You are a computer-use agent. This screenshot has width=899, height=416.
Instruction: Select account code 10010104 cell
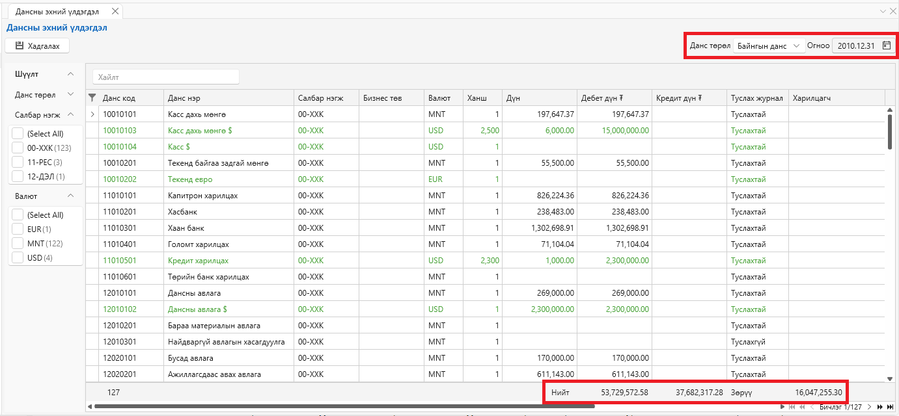pos(131,147)
